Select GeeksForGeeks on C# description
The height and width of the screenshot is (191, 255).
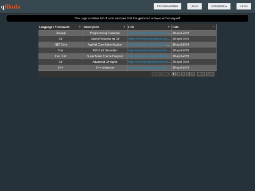[105, 39]
